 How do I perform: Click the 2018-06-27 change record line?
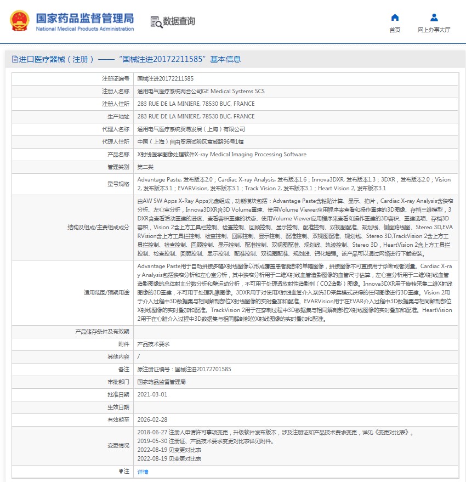coord(275,433)
